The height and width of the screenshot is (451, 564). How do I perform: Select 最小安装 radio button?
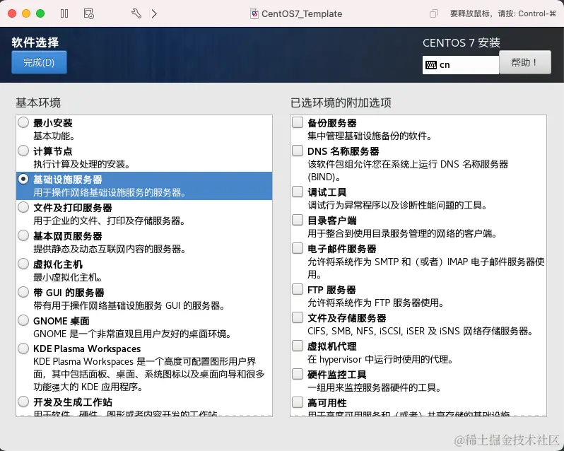(23, 122)
